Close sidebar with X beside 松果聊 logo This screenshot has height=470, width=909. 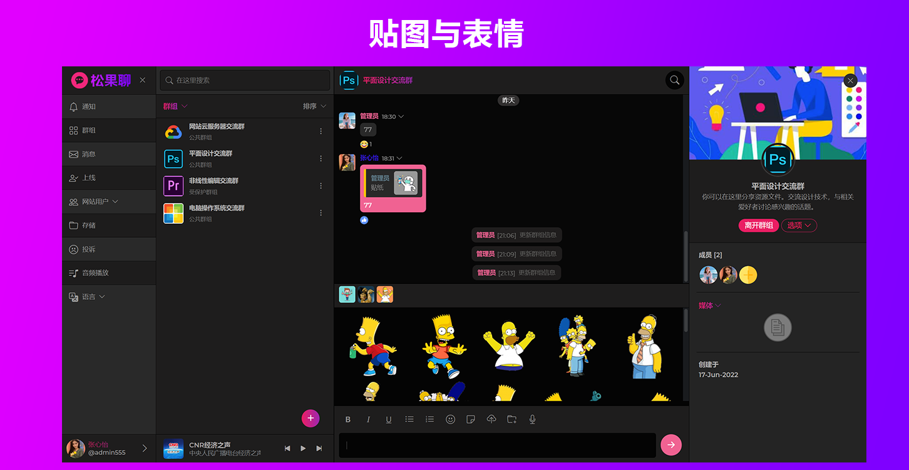[143, 80]
